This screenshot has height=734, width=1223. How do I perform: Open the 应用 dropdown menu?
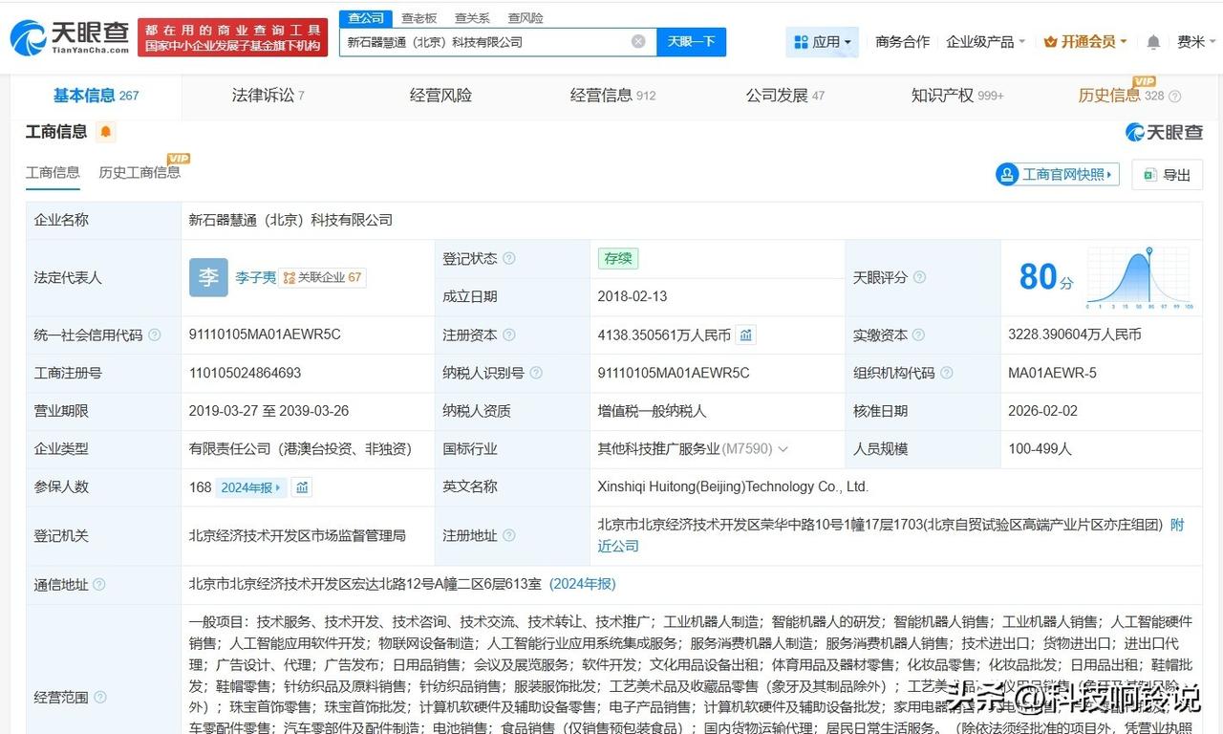pos(822,42)
